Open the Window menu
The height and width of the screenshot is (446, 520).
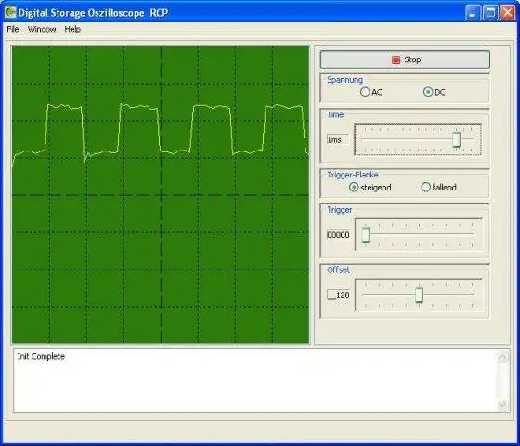click(42, 29)
